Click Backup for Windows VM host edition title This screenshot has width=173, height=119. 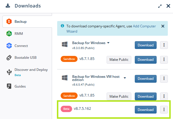96,78
